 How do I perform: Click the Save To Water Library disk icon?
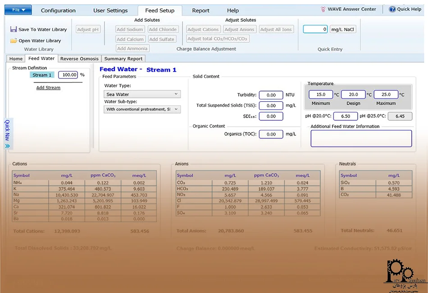[x=14, y=29]
